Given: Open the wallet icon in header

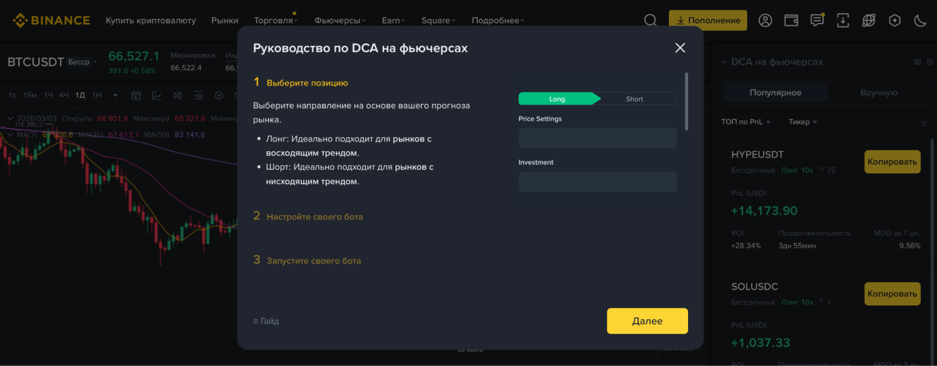Looking at the screenshot, I should click(791, 21).
